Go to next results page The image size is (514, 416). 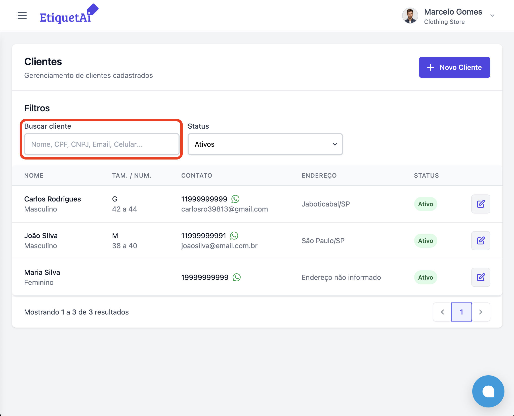(x=481, y=312)
